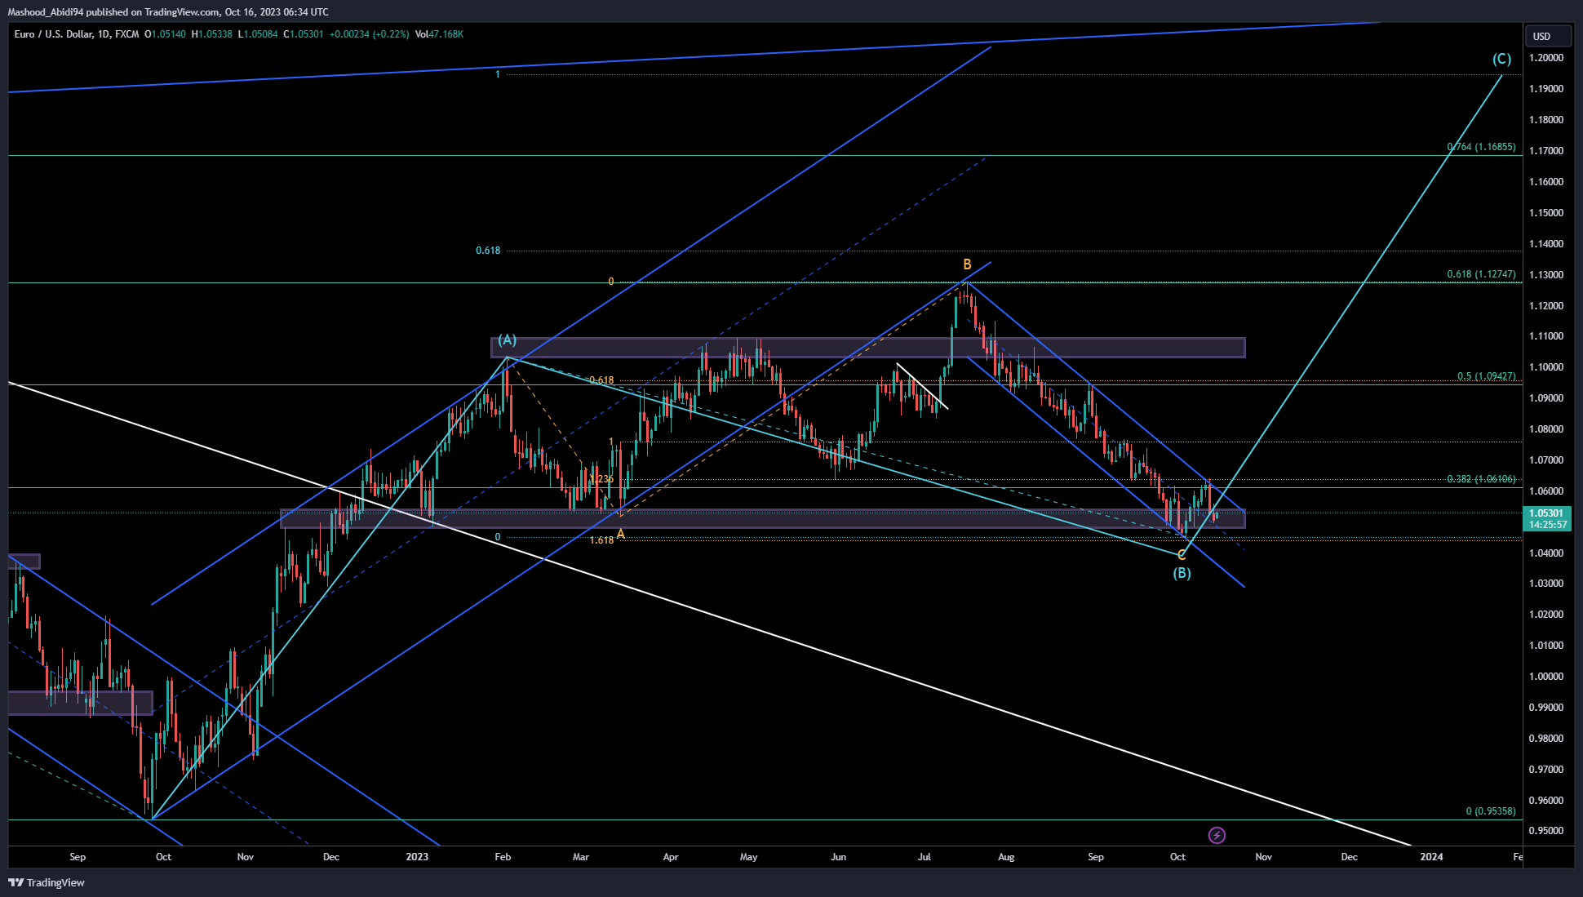Click the Mashood_Abidi94 publisher header text
1583x897 pixels.
pyautogui.click(x=168, y=12)
